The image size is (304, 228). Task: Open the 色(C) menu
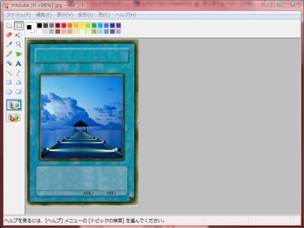pos(104,15)
